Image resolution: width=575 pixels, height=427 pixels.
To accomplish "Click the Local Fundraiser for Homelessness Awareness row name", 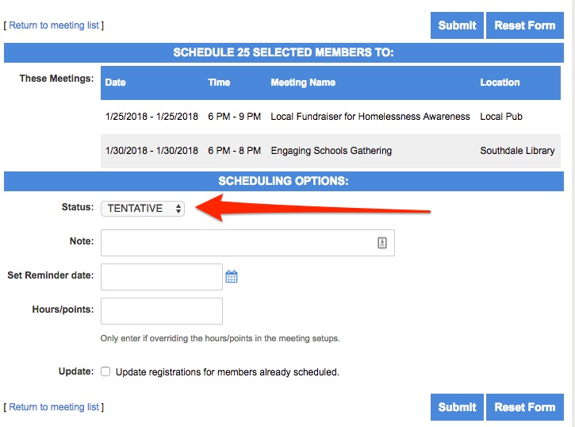I will pyautogui.click(x=370, y=117).
